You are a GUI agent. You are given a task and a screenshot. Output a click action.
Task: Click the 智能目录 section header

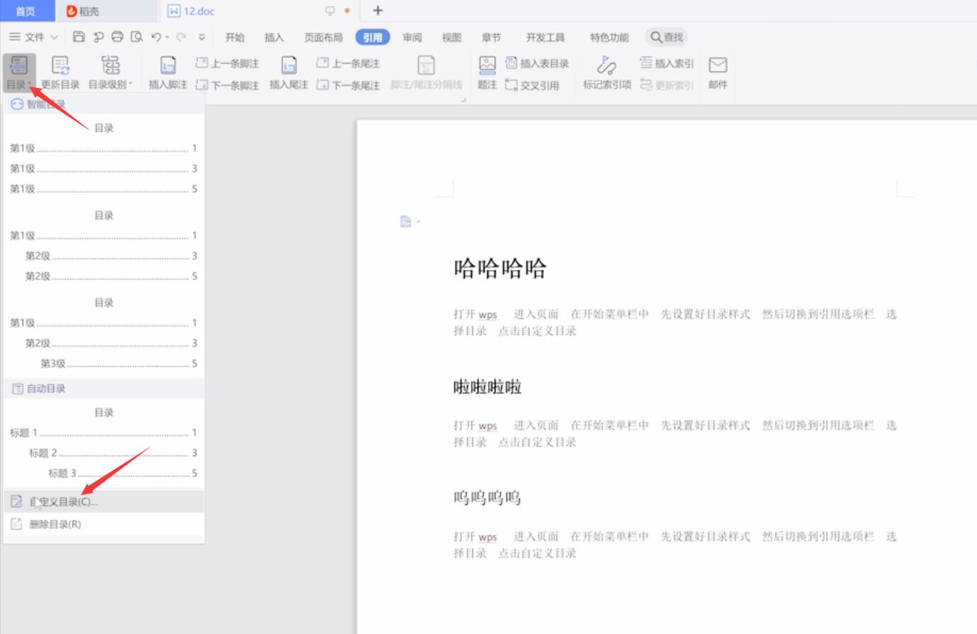pos(104,104)
